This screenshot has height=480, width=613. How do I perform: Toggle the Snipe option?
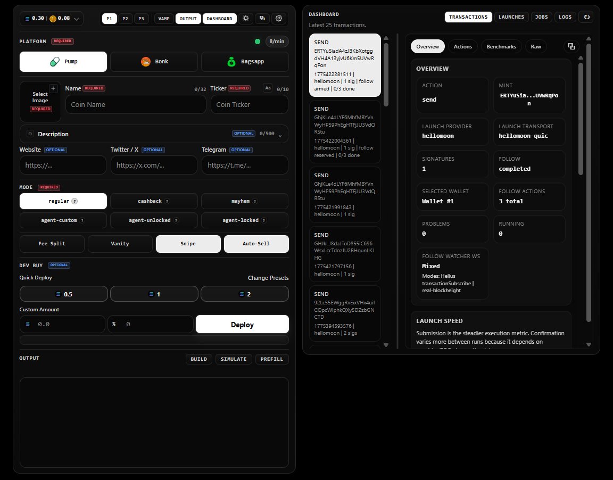click(x=188, y=244)
